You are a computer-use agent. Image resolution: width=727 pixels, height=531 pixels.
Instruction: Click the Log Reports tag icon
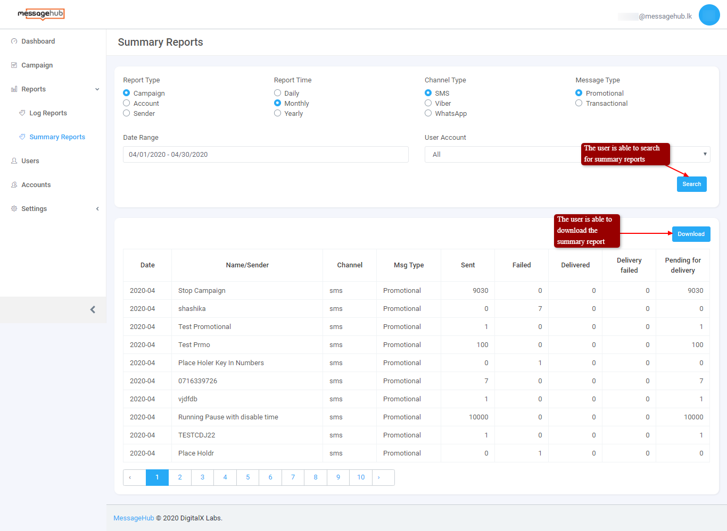click(22, 113)
